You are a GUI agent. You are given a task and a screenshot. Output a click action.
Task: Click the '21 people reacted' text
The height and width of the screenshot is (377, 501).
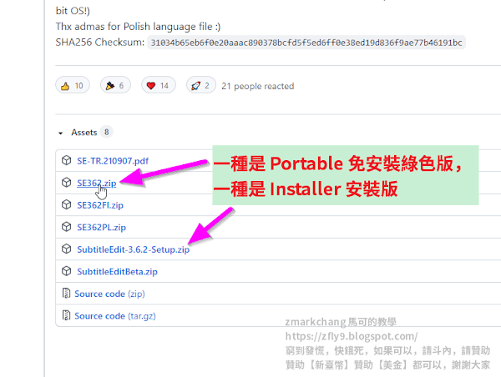(x=257, y=86)
